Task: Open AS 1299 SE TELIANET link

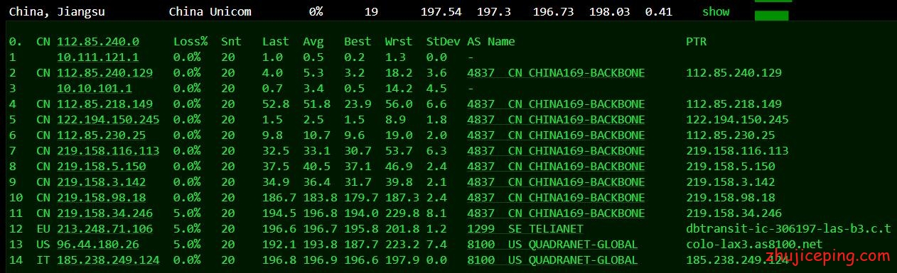Action: click(525, 229)
